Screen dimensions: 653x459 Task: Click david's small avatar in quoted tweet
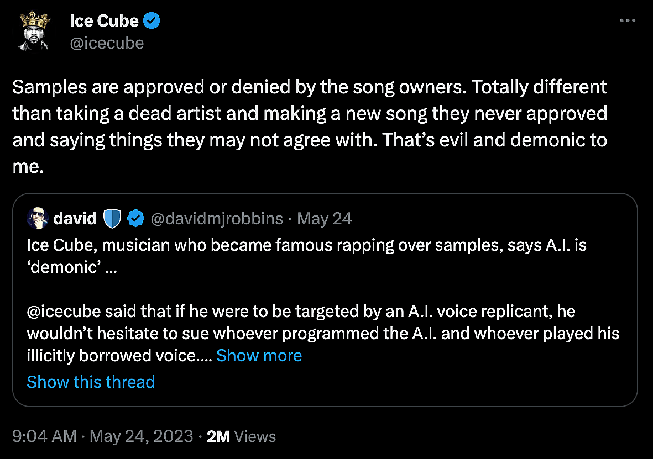click(x=36, y=219)
